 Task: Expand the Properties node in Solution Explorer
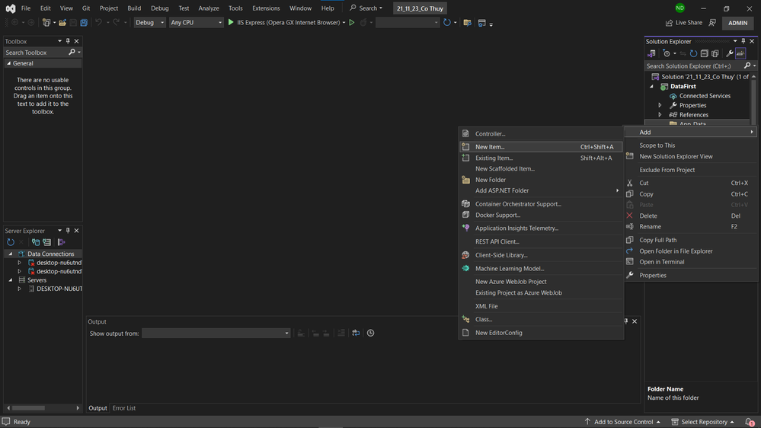(660, 105)
